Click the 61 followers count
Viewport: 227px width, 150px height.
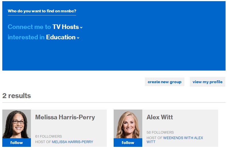click(48, 137)
